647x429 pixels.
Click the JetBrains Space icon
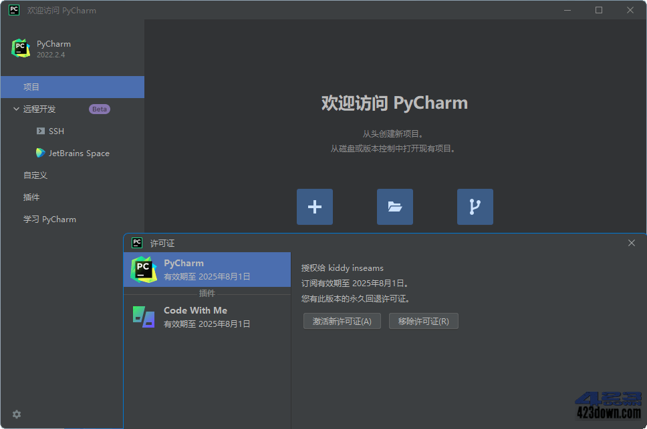click(40, 153)
